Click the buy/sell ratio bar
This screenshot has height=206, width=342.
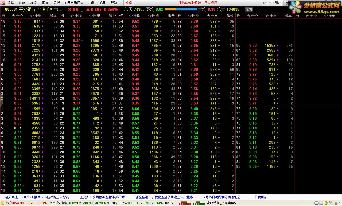[180, 9]
